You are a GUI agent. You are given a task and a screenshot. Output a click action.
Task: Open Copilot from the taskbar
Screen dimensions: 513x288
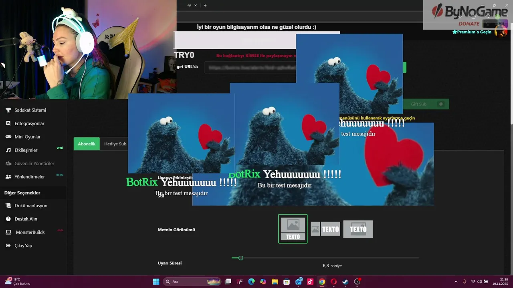coord(263,282)
